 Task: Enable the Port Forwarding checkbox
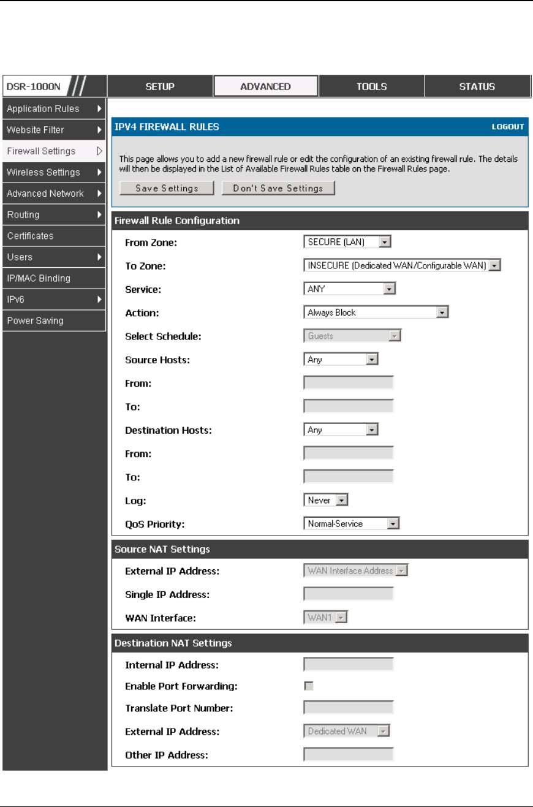tap(309, 686)
